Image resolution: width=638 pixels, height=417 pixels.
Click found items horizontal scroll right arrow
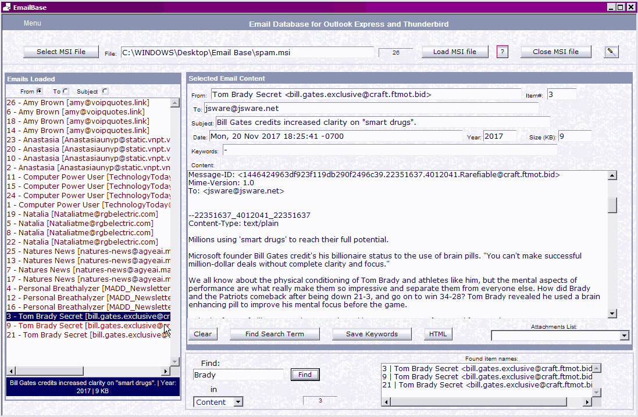[x=586, y=402]
